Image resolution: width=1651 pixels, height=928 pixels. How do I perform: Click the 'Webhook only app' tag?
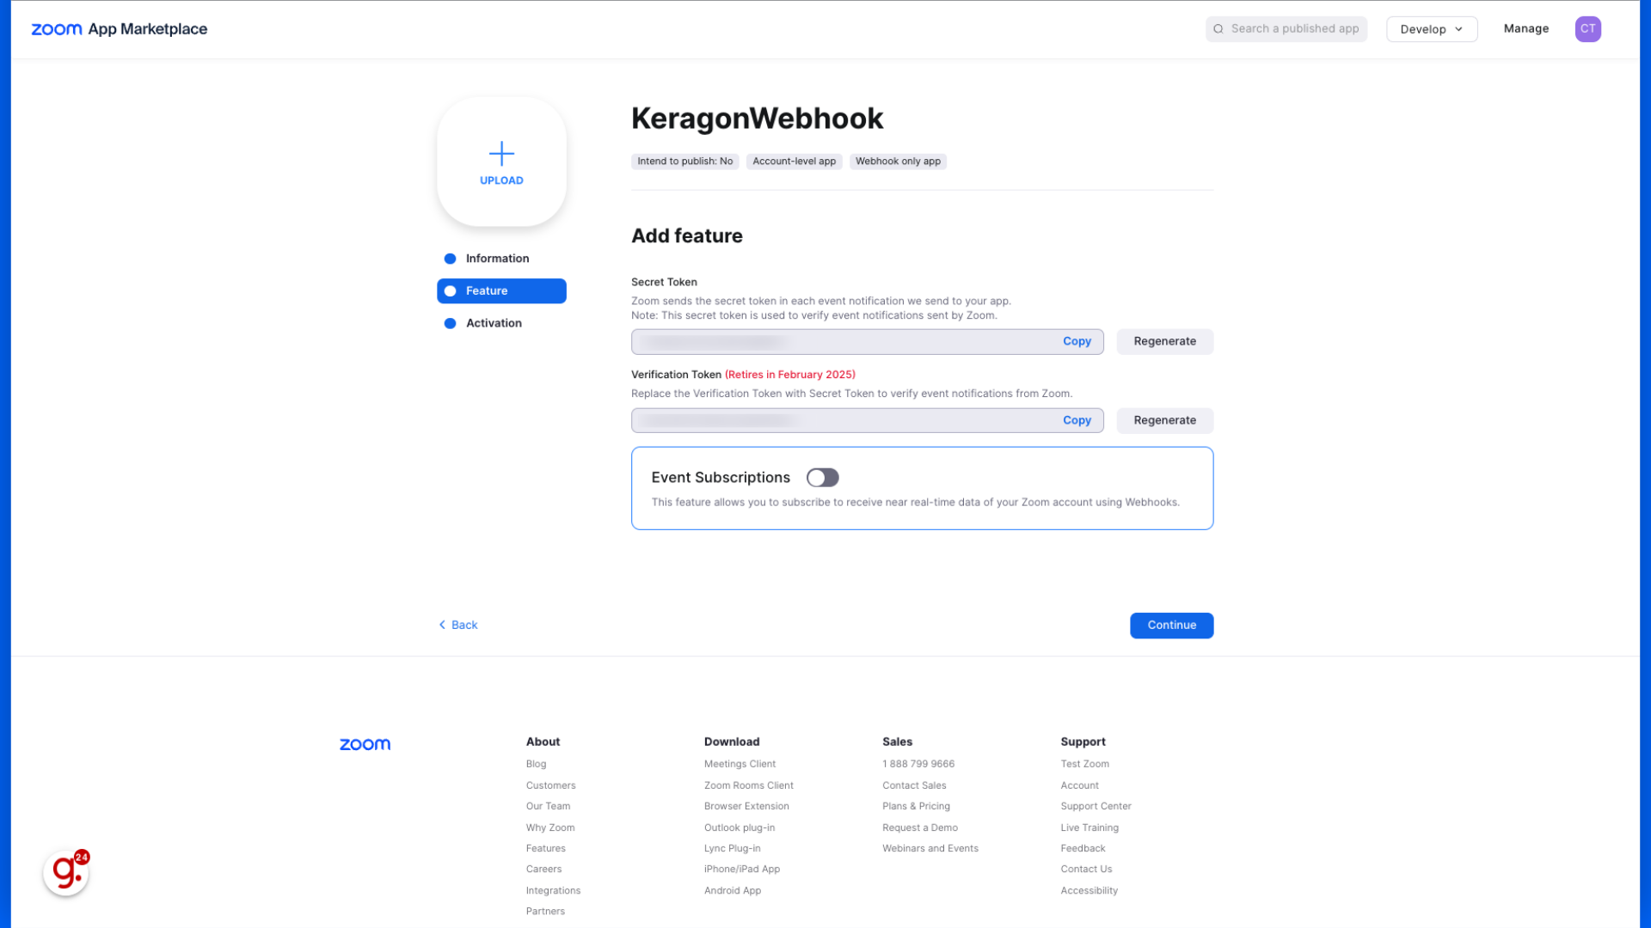tap(898, 162)
